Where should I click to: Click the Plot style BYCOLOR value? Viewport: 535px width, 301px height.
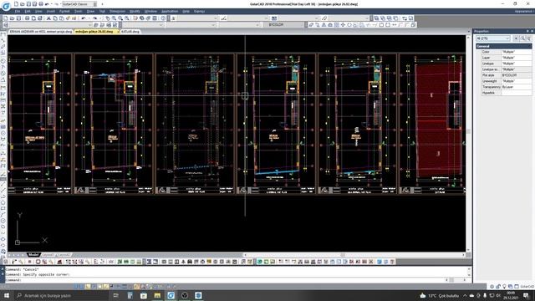pos(517,75)
